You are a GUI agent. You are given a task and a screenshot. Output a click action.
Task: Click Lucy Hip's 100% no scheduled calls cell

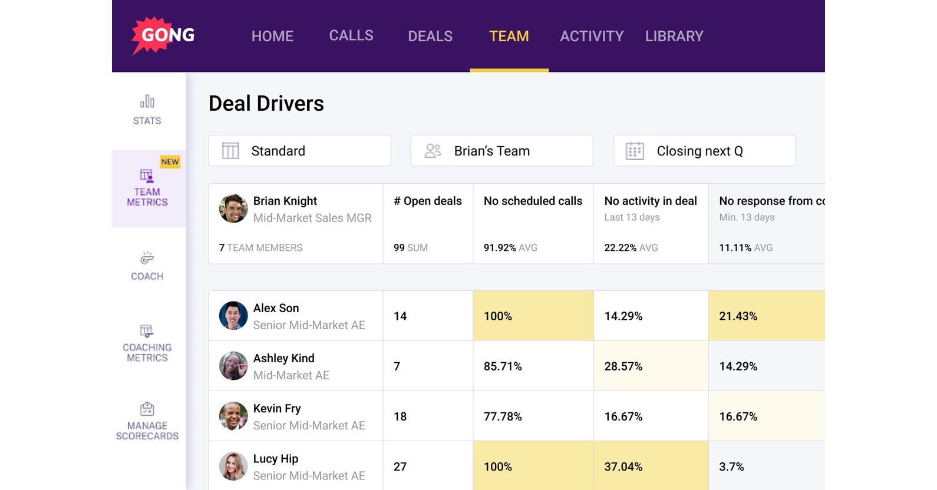click(533, 466)
